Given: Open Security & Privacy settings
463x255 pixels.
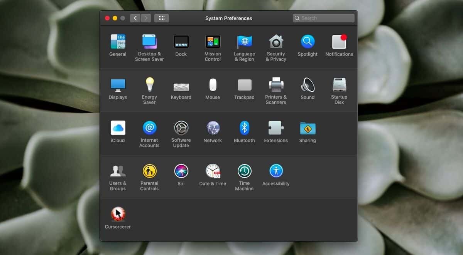Looking at the screenshot, I should (276, 42).
